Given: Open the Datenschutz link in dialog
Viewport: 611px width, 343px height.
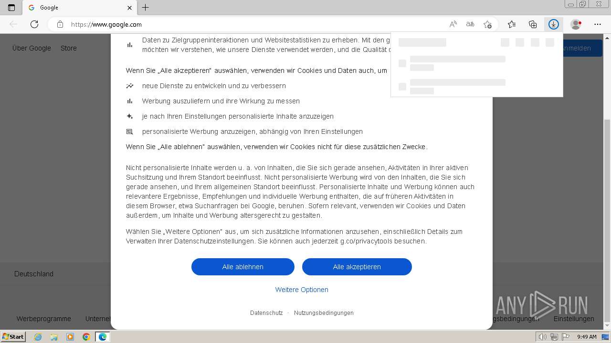Looking at the screenshot, I should (266, 313).
